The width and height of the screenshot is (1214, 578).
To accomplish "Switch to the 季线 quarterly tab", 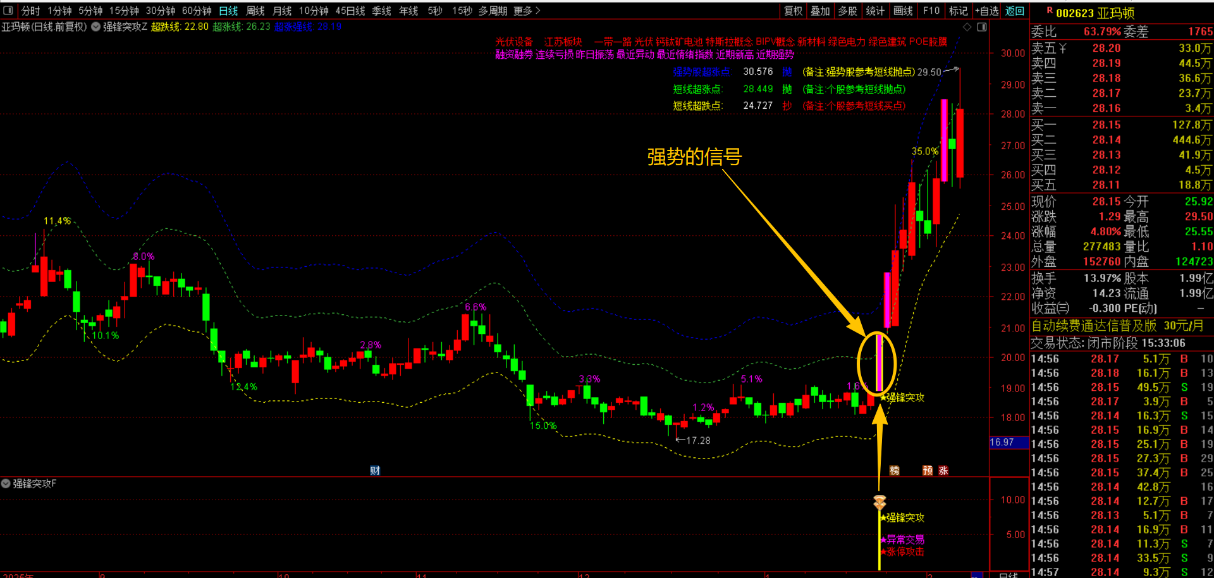I will pyautogui.click(x=381, y=11).
